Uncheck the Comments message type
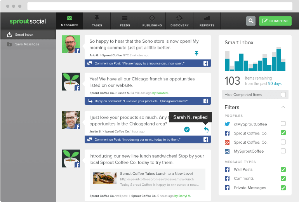Viewport: 299px width, 202px height. click(x=283, y=179)
